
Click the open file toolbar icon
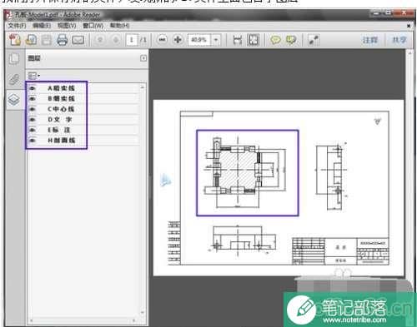click(x=31, y=40)
